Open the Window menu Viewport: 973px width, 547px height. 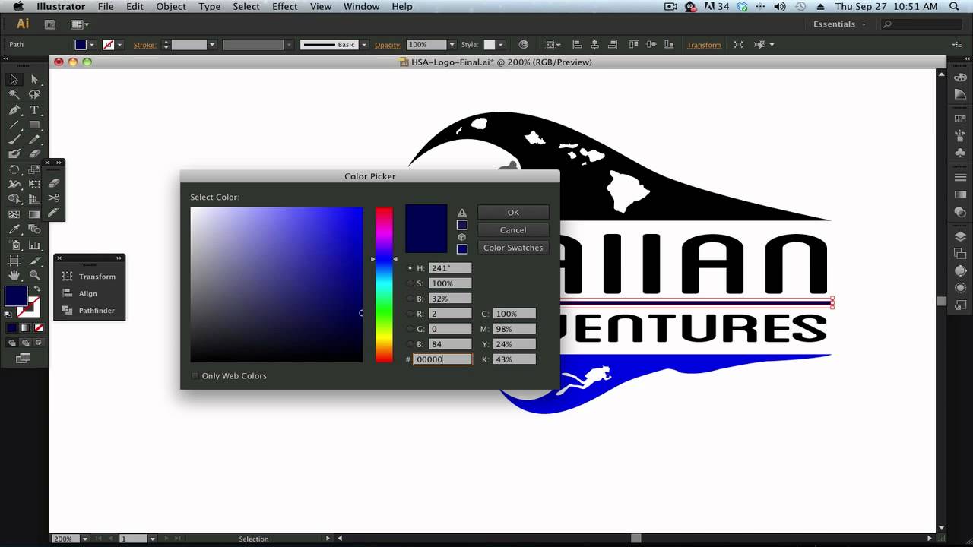361,6
